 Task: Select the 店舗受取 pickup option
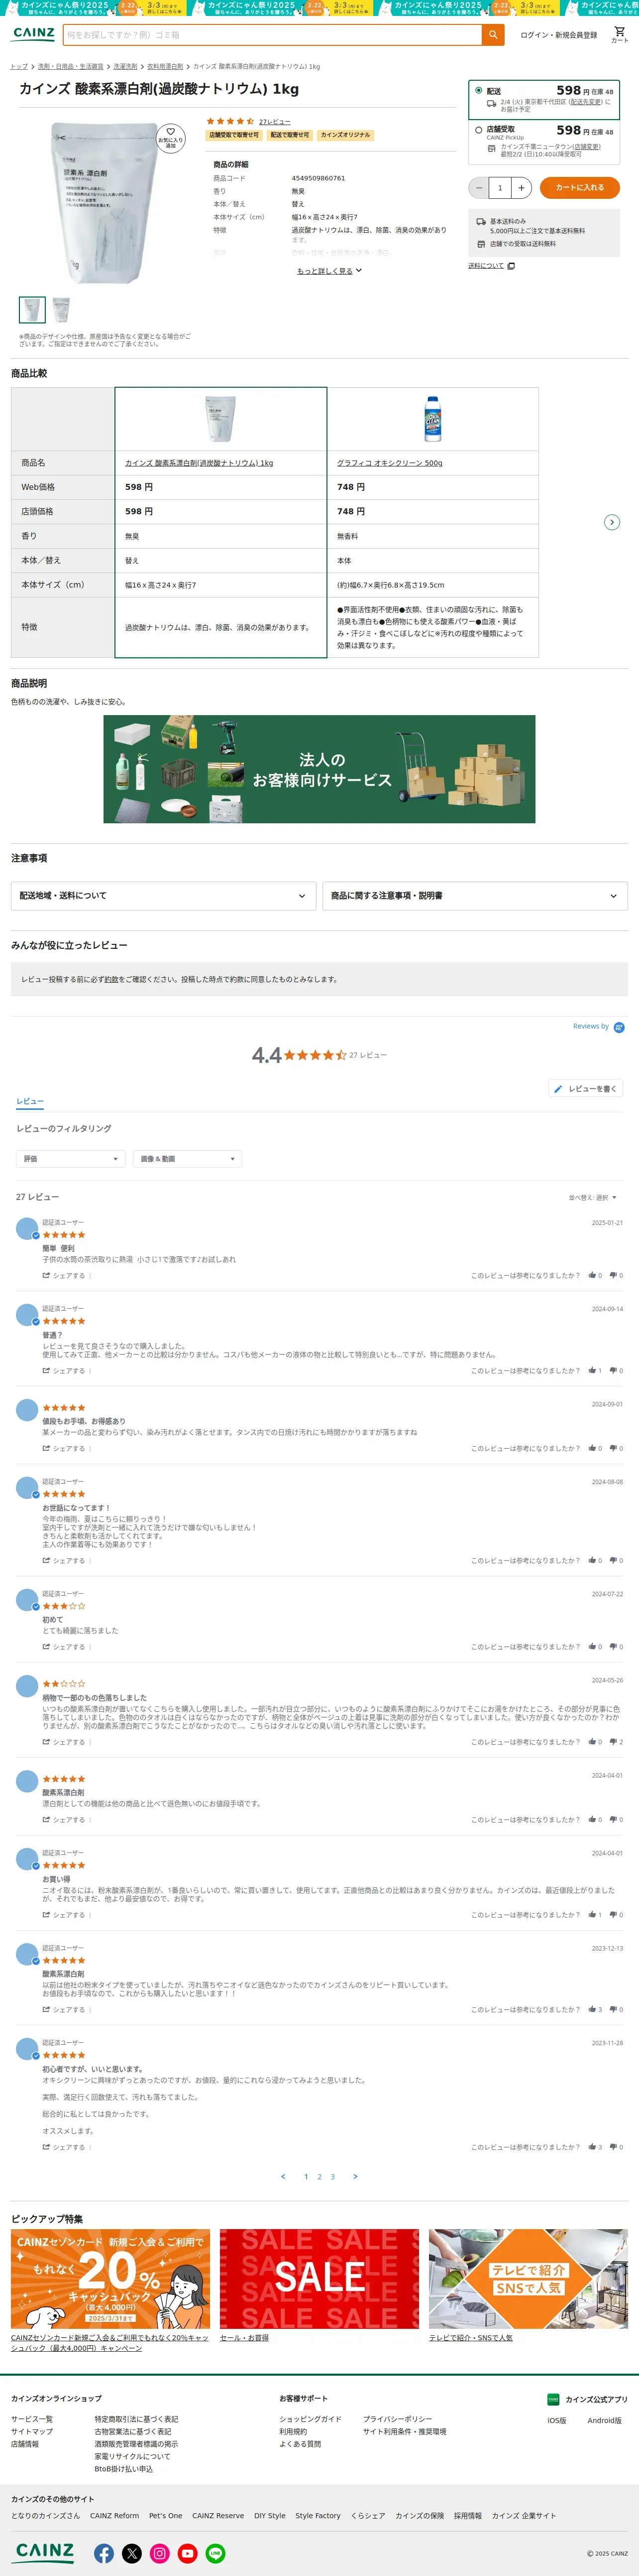tap(478, 130)
